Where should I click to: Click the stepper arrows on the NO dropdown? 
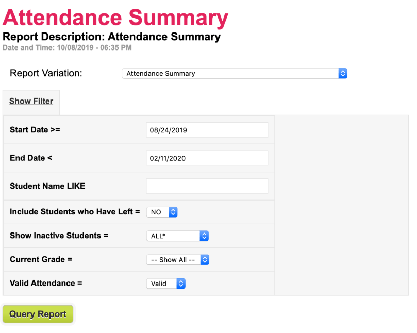click(172, 212)
